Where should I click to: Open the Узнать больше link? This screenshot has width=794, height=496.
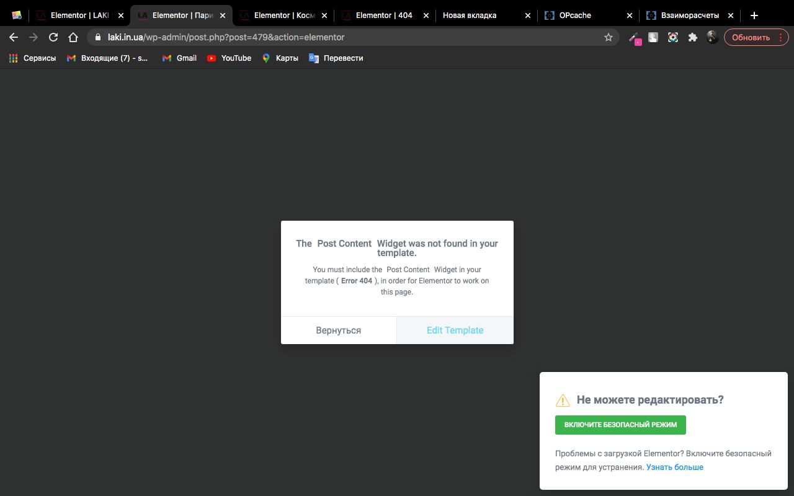[x=675, y=467]
